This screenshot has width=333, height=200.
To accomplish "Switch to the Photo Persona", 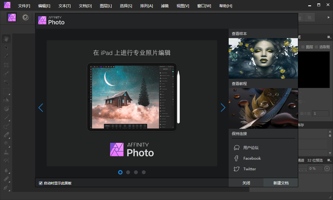I will [x=12, y=17].
